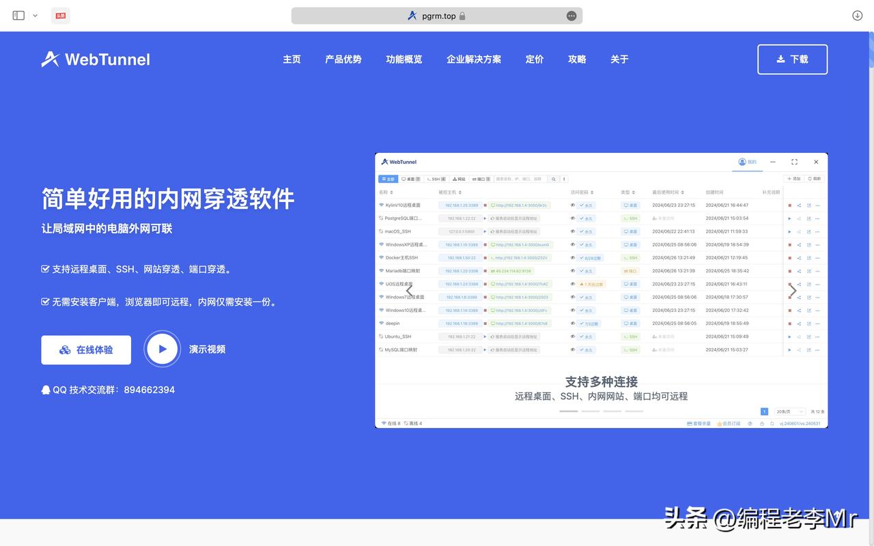Toggle password visibility for Mariadb端口映射
Image resolution: width=874 pixels, height=546 pixels.
click(x=573, y=271)
